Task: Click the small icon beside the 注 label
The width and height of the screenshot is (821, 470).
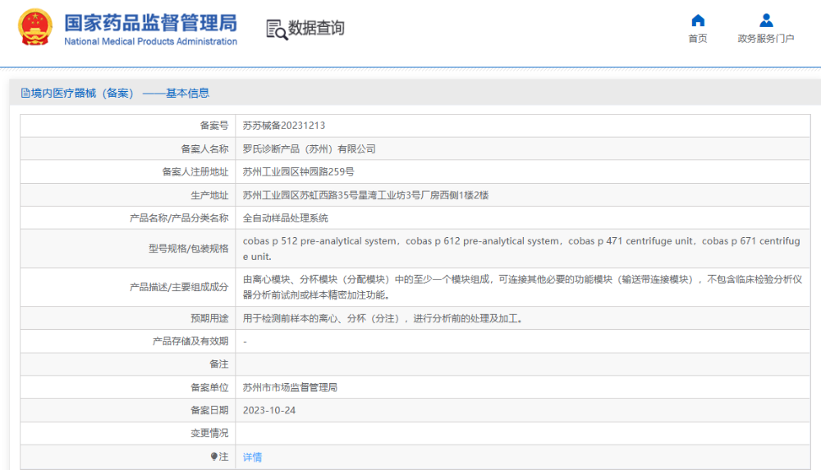Action: coord(214,456)
